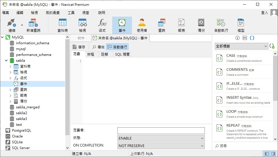
Task: Toggle the right-side pane layout button
Action: tap(273, 154)
